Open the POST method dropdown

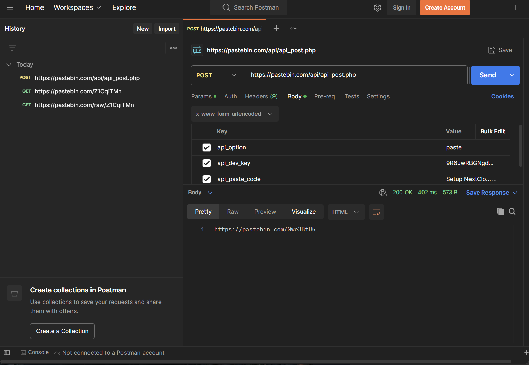click(x=216, y=75)
